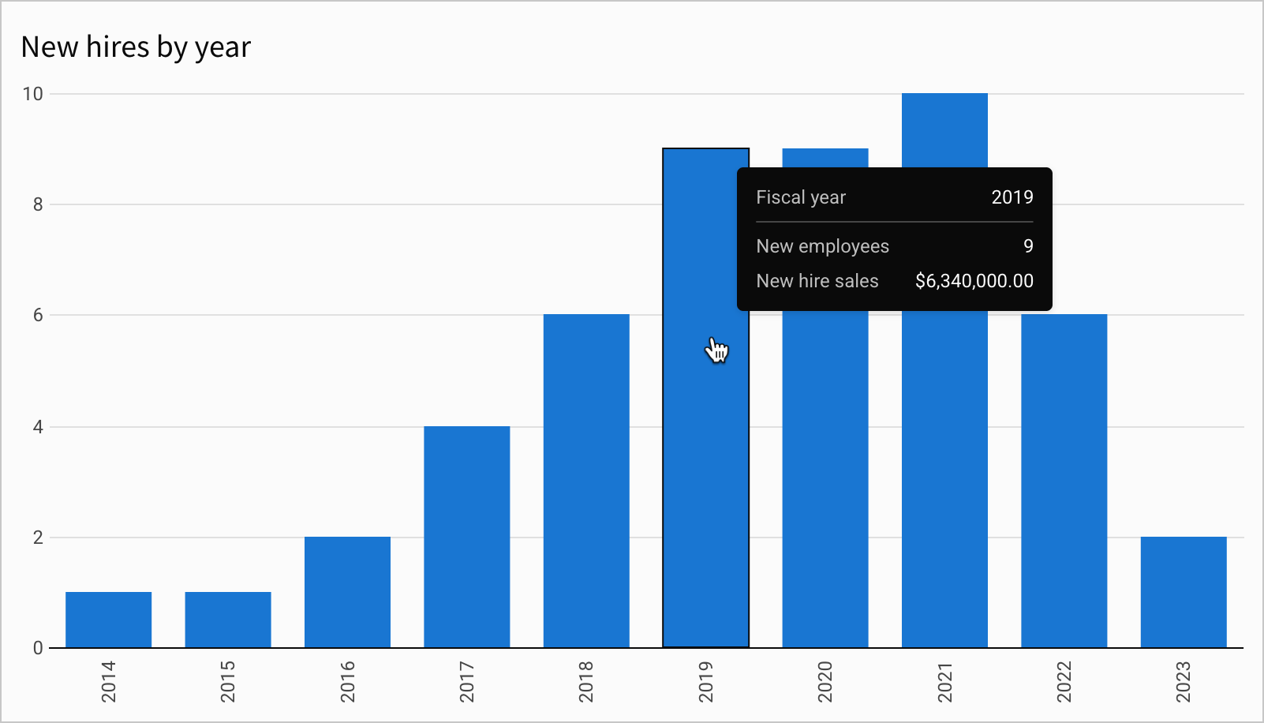Select the 2014 bar
The height and width of the screenshot is (723, 1264).
pyautogui.click(x=108, y=620)
